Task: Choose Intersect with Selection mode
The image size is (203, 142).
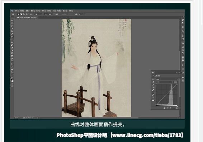Action: tap(27, 14)
